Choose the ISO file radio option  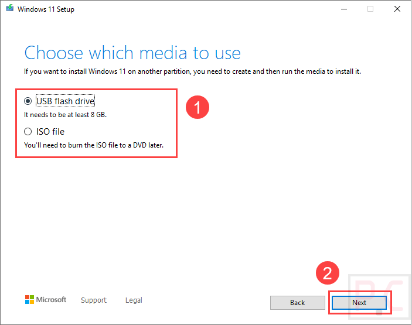(x=28, y=132)
